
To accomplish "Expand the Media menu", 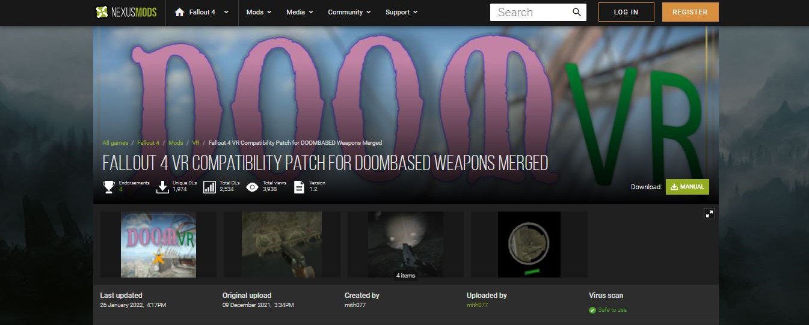I will pyautogui.click(x=299, y=12).
